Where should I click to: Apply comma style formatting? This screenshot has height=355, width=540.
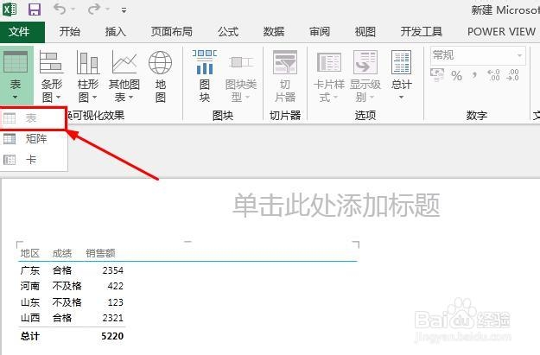(x=474, y=75)
